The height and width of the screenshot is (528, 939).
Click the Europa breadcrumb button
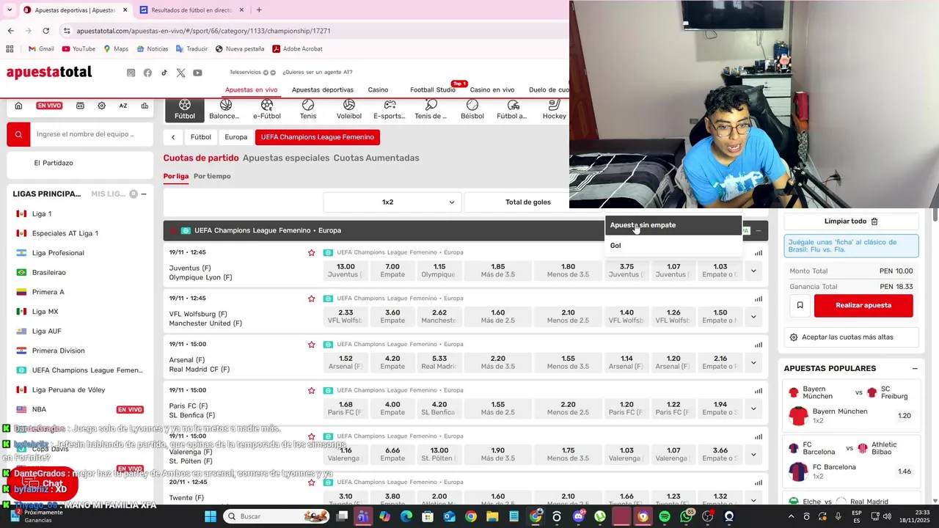(x=236, y=137)
